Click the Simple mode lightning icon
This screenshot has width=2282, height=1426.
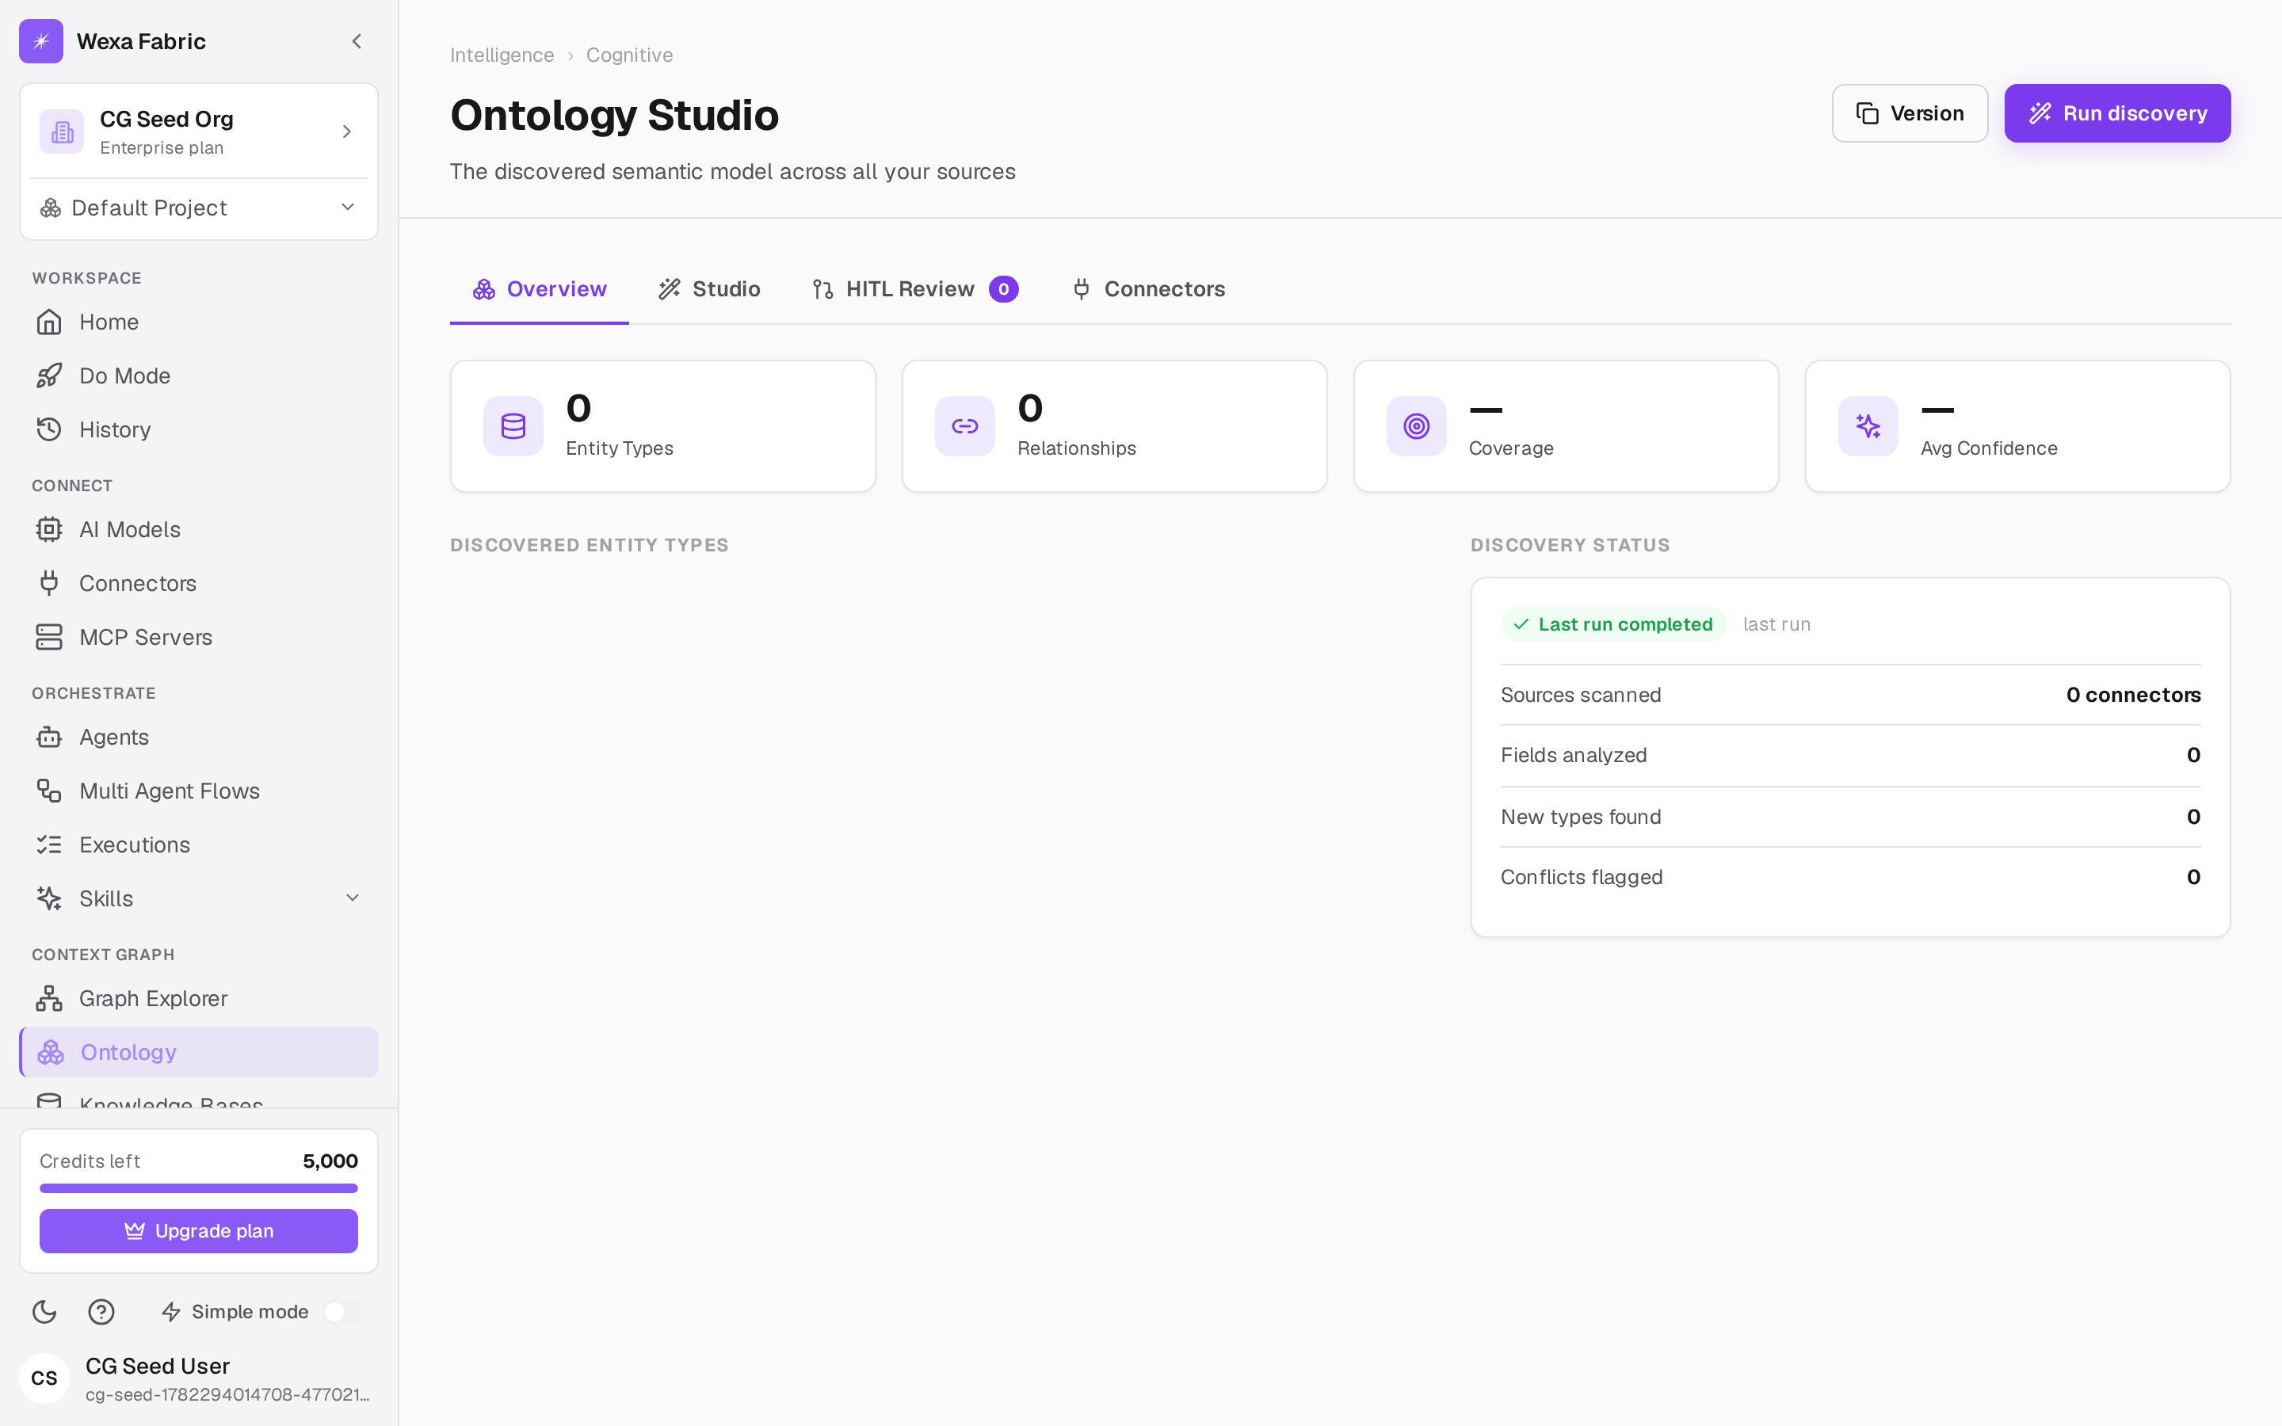[170, 1312]
